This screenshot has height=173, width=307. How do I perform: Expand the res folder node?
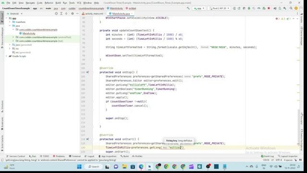pyautogui.click(x=10, y=49)
